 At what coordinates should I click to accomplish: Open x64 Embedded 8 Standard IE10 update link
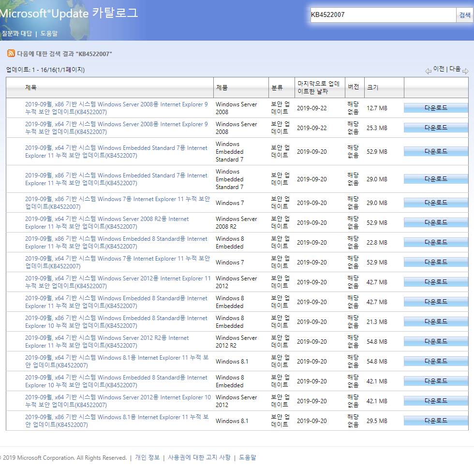116,381
